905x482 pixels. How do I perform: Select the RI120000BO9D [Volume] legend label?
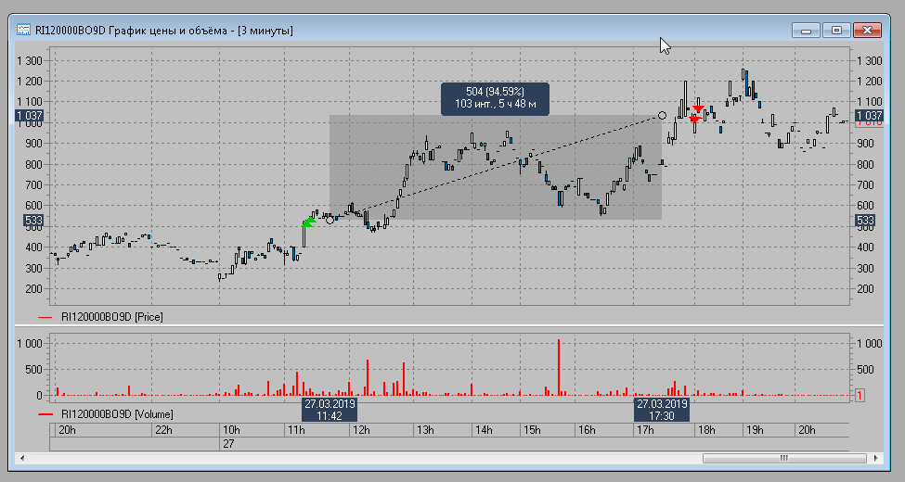[x=116, y=413]
